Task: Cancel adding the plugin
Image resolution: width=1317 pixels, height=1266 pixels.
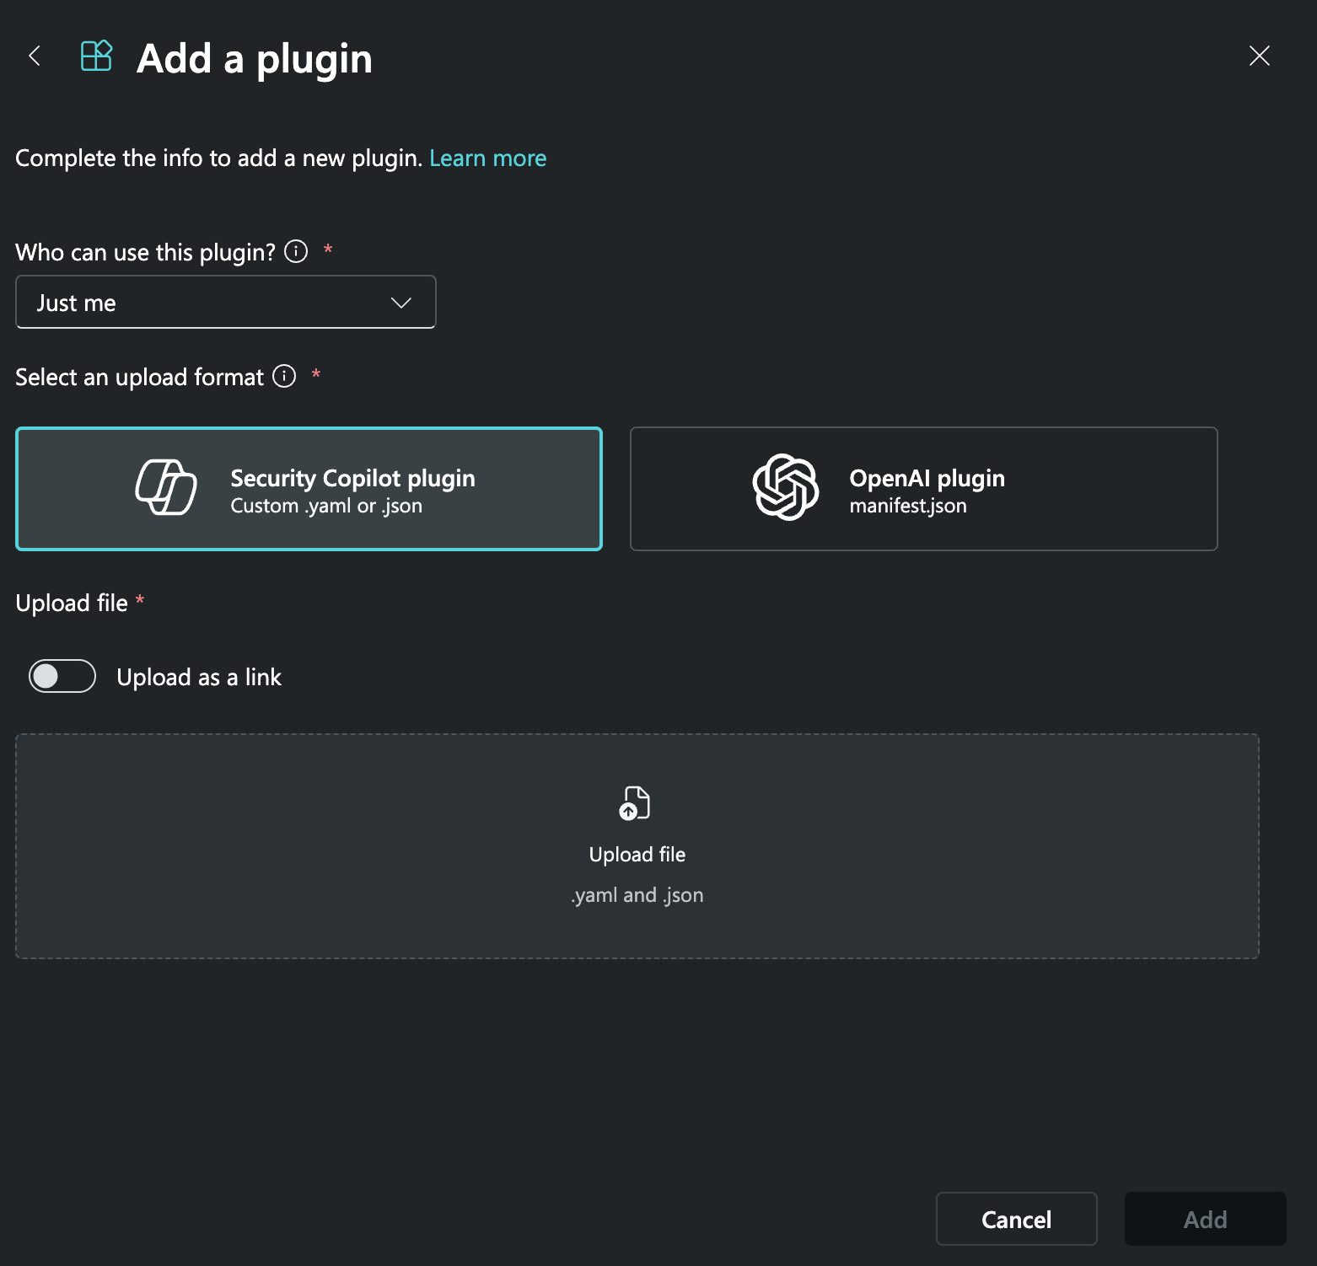Action: coord(1015,1219)
